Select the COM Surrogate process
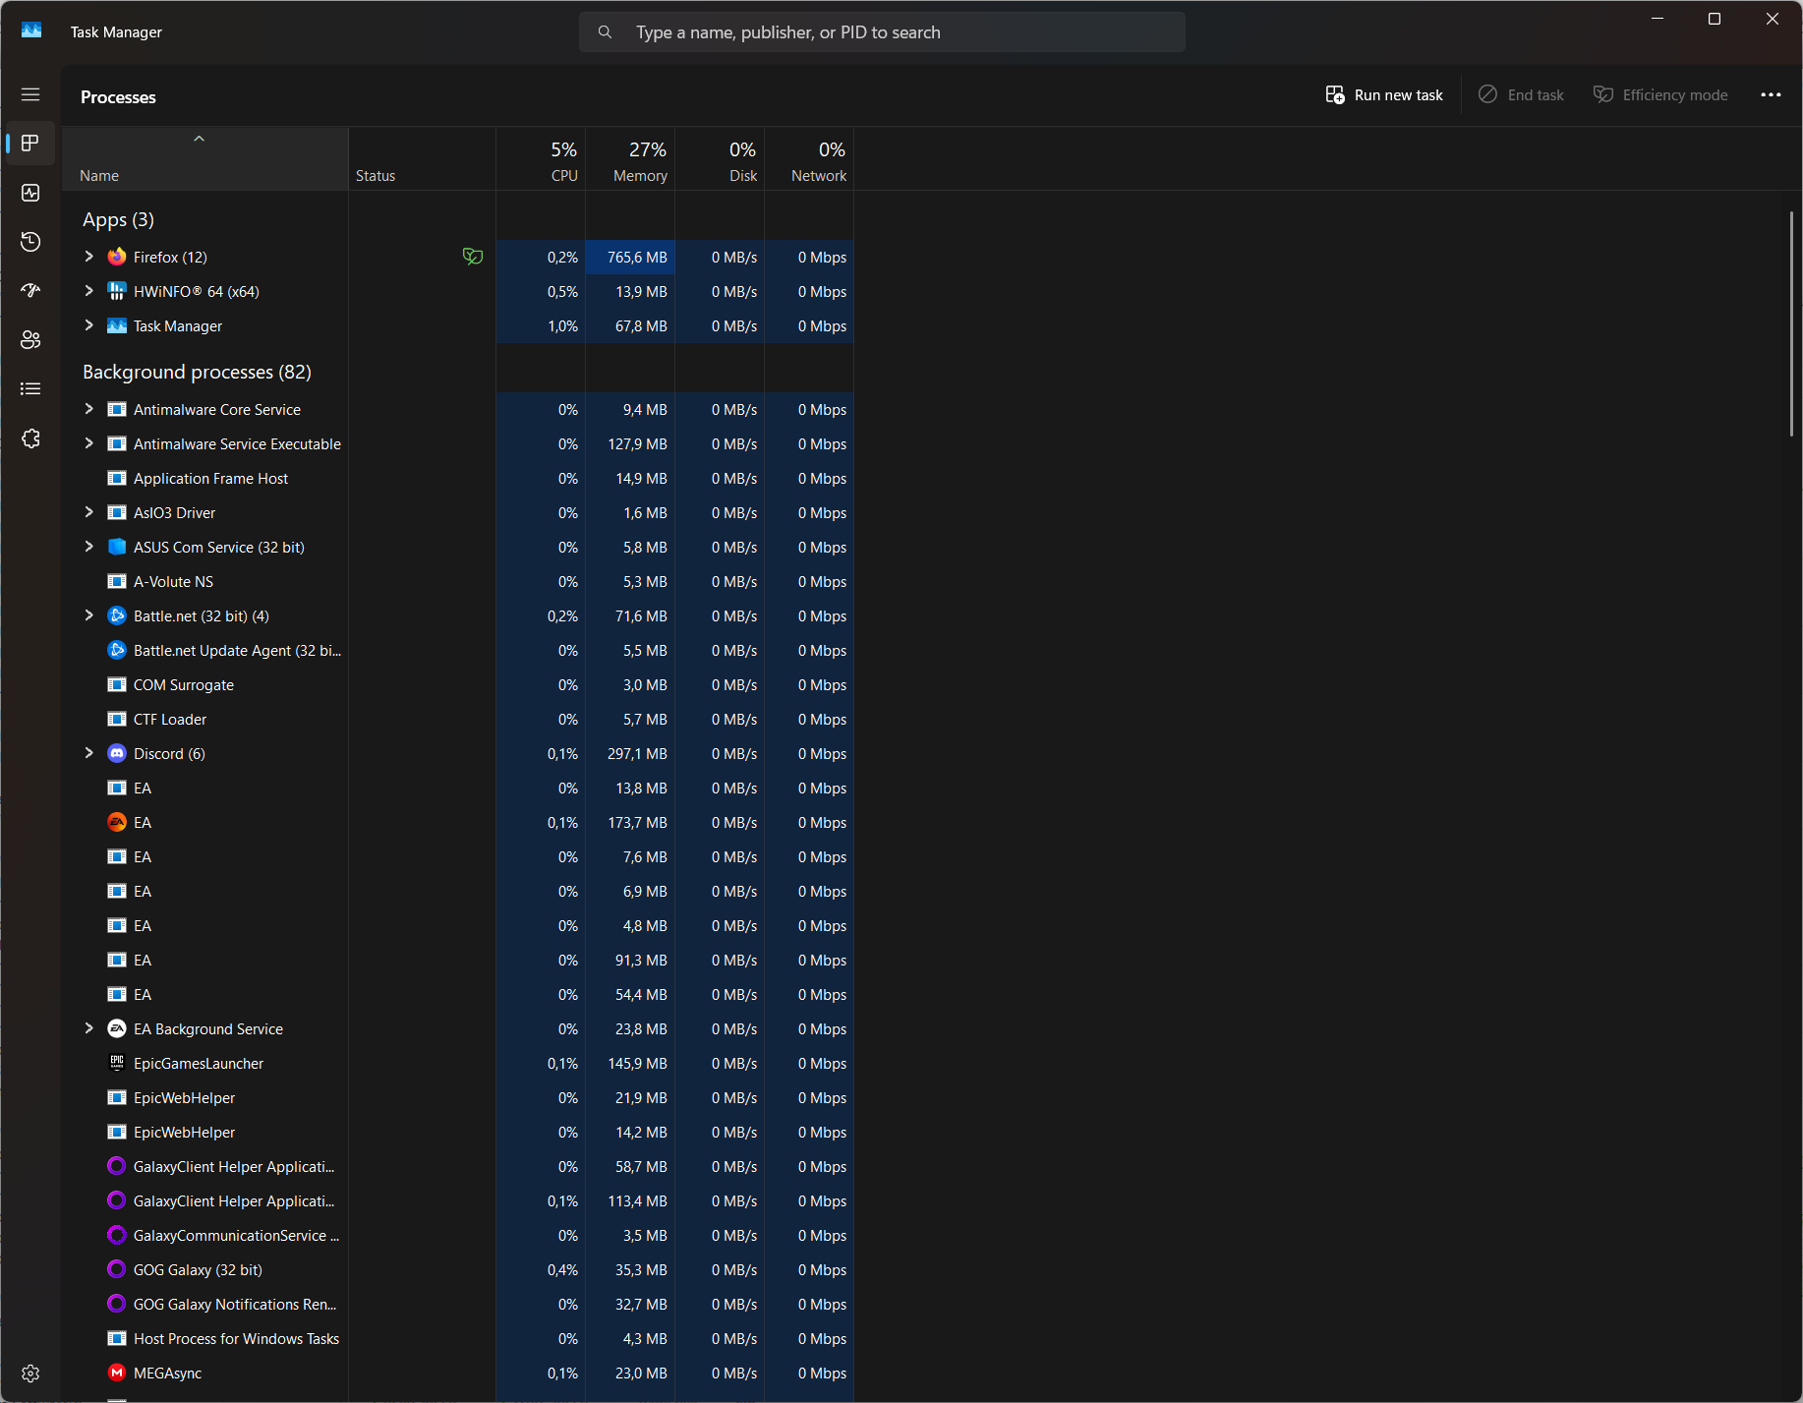Viewport: 1803px width, 1403px height. click(458, 684)
